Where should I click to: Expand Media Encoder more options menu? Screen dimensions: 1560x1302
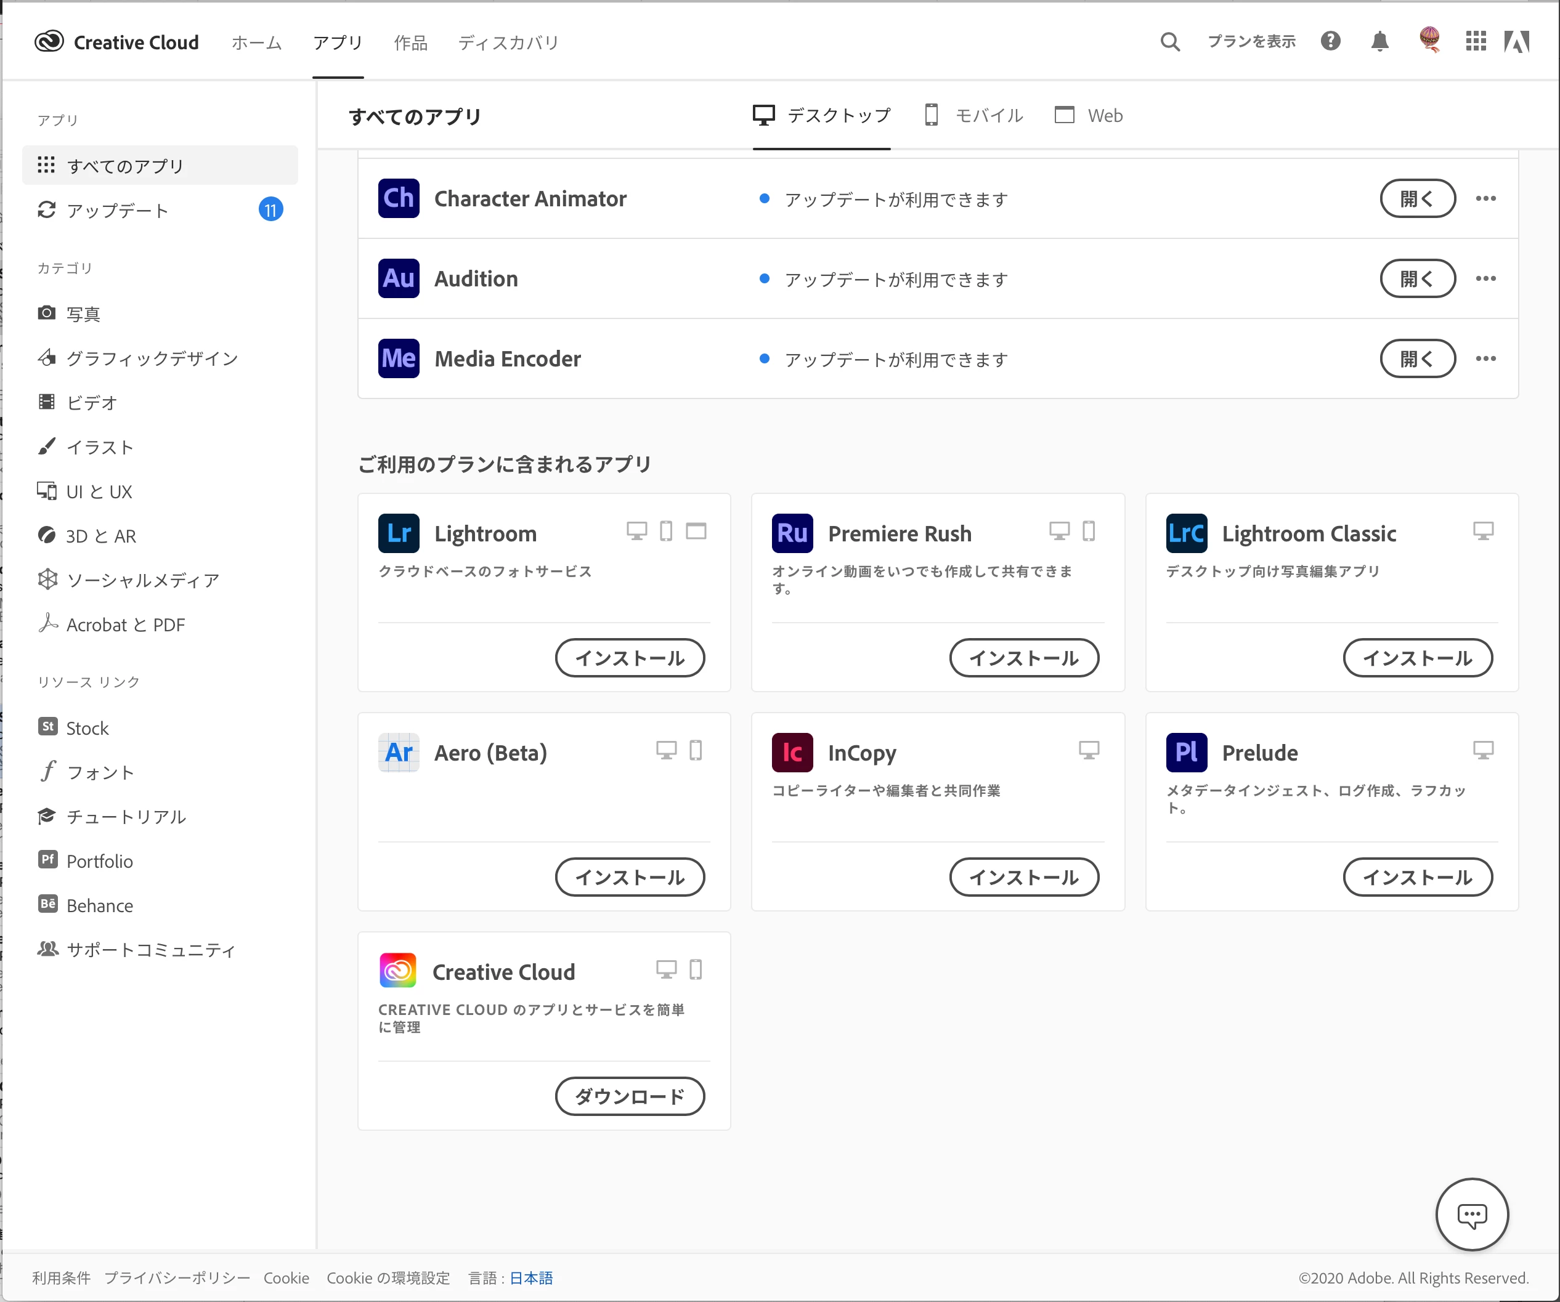(1485, 358)
